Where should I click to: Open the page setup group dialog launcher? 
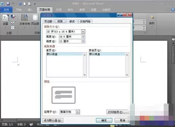click(x=145, y=33)
